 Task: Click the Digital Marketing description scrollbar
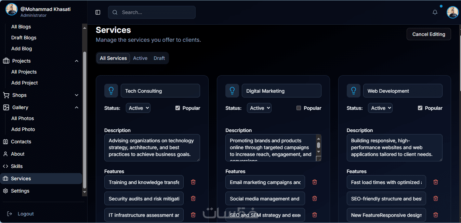tap(319, 145)
